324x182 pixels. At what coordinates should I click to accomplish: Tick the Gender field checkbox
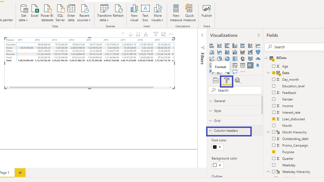click(x=274, y=99)
